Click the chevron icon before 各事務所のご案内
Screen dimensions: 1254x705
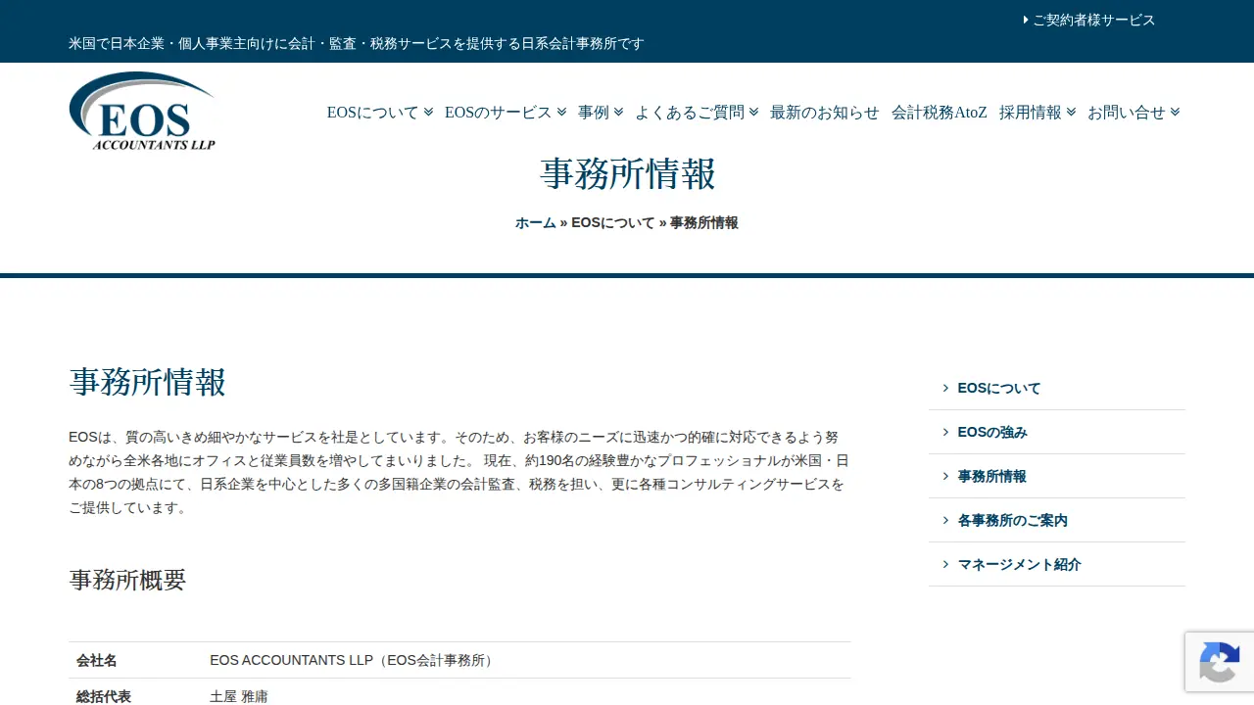point(945,520)
